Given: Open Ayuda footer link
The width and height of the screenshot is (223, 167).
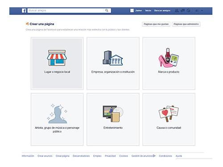Looking at the screenshot, I should [x=179, y=156].
